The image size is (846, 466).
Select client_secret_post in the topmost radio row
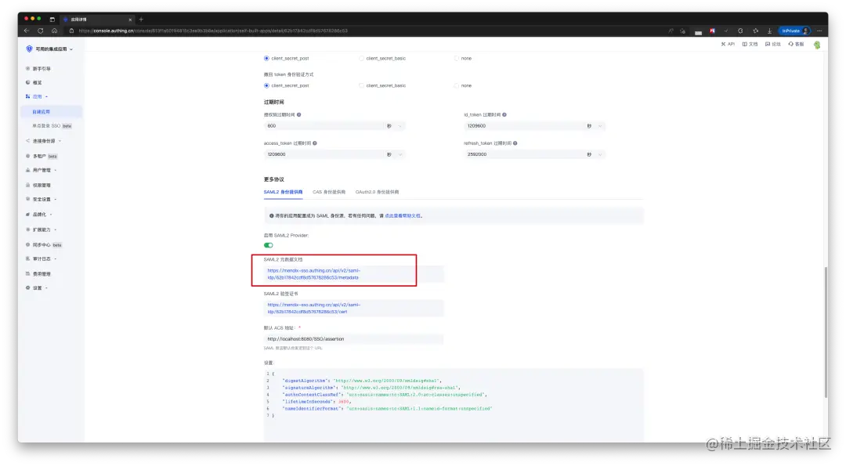[x=266, y=58]
